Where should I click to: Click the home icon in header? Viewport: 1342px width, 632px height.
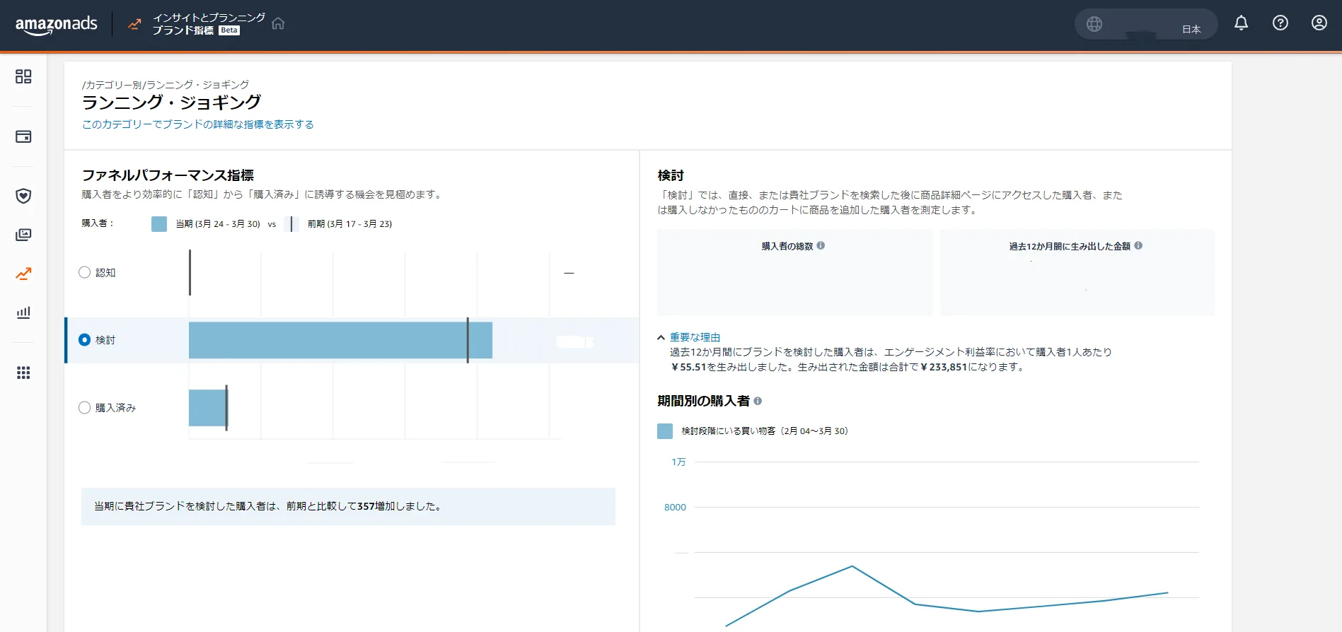[278, 23]
